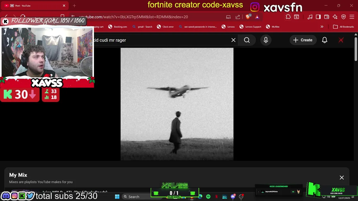
Task: Click the YouTube search magnifier button
Action: 247,40
